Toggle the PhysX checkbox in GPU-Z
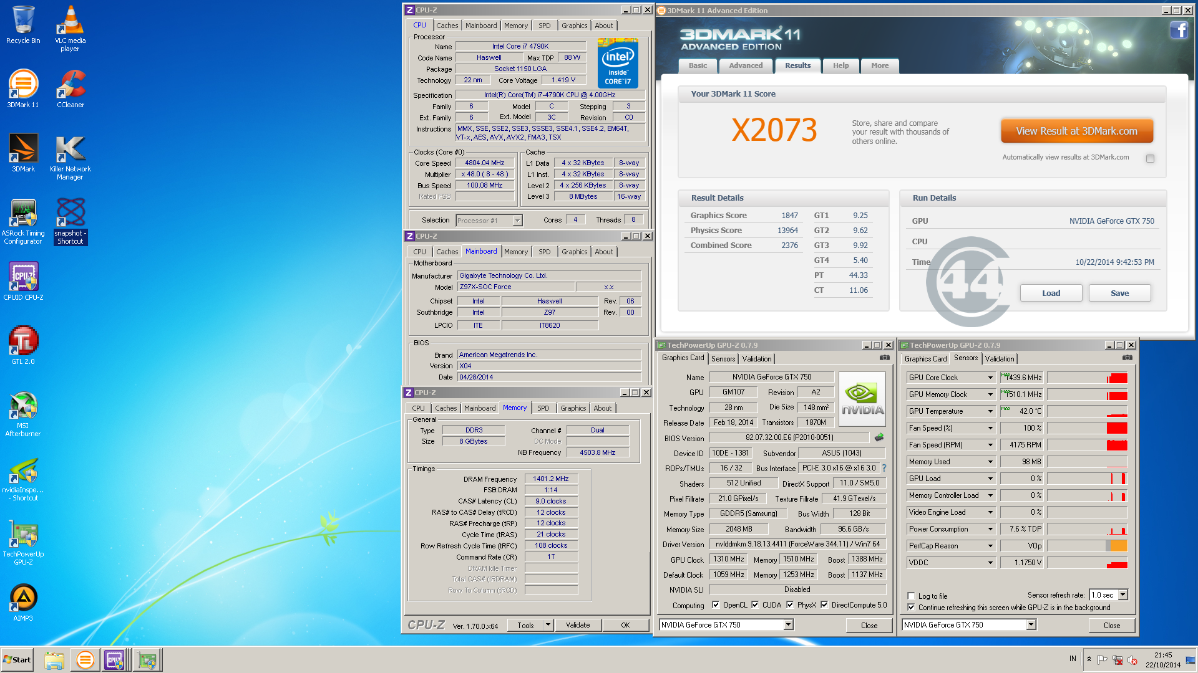1198x673 pixels. tap(790, 604)
